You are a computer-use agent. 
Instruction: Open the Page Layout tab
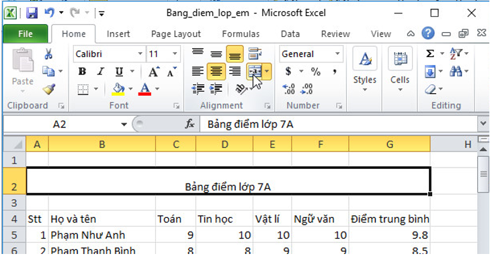pos(175,34)
